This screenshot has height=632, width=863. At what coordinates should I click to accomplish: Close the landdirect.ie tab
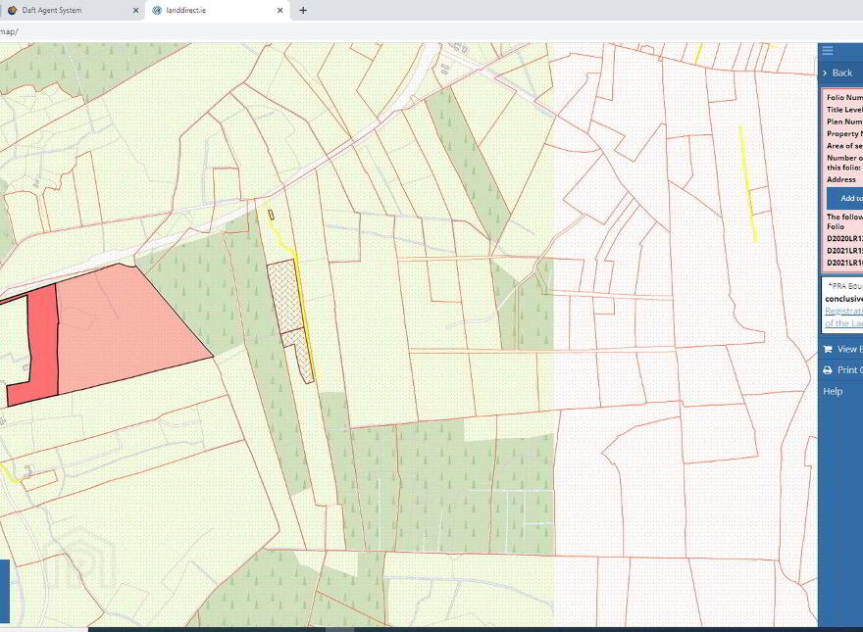tap(280, 11)
